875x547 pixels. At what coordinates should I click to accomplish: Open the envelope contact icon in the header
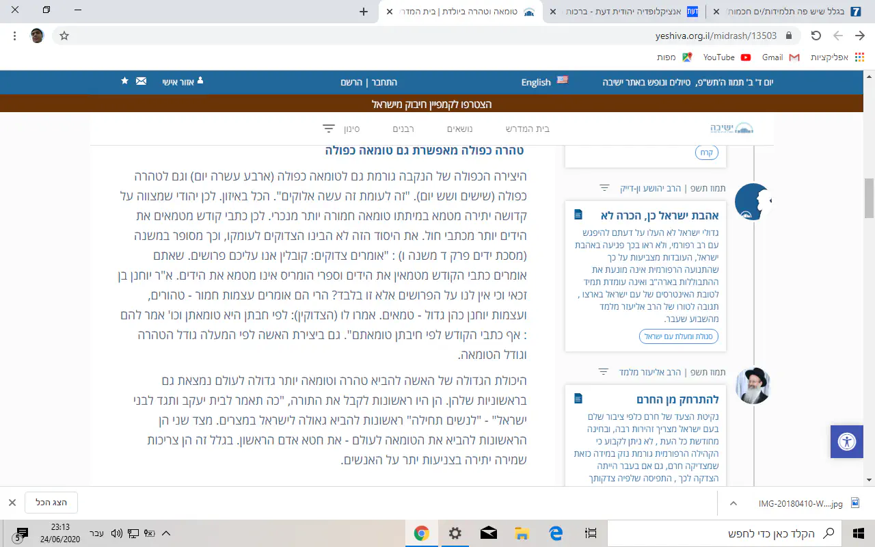point(141,81)
